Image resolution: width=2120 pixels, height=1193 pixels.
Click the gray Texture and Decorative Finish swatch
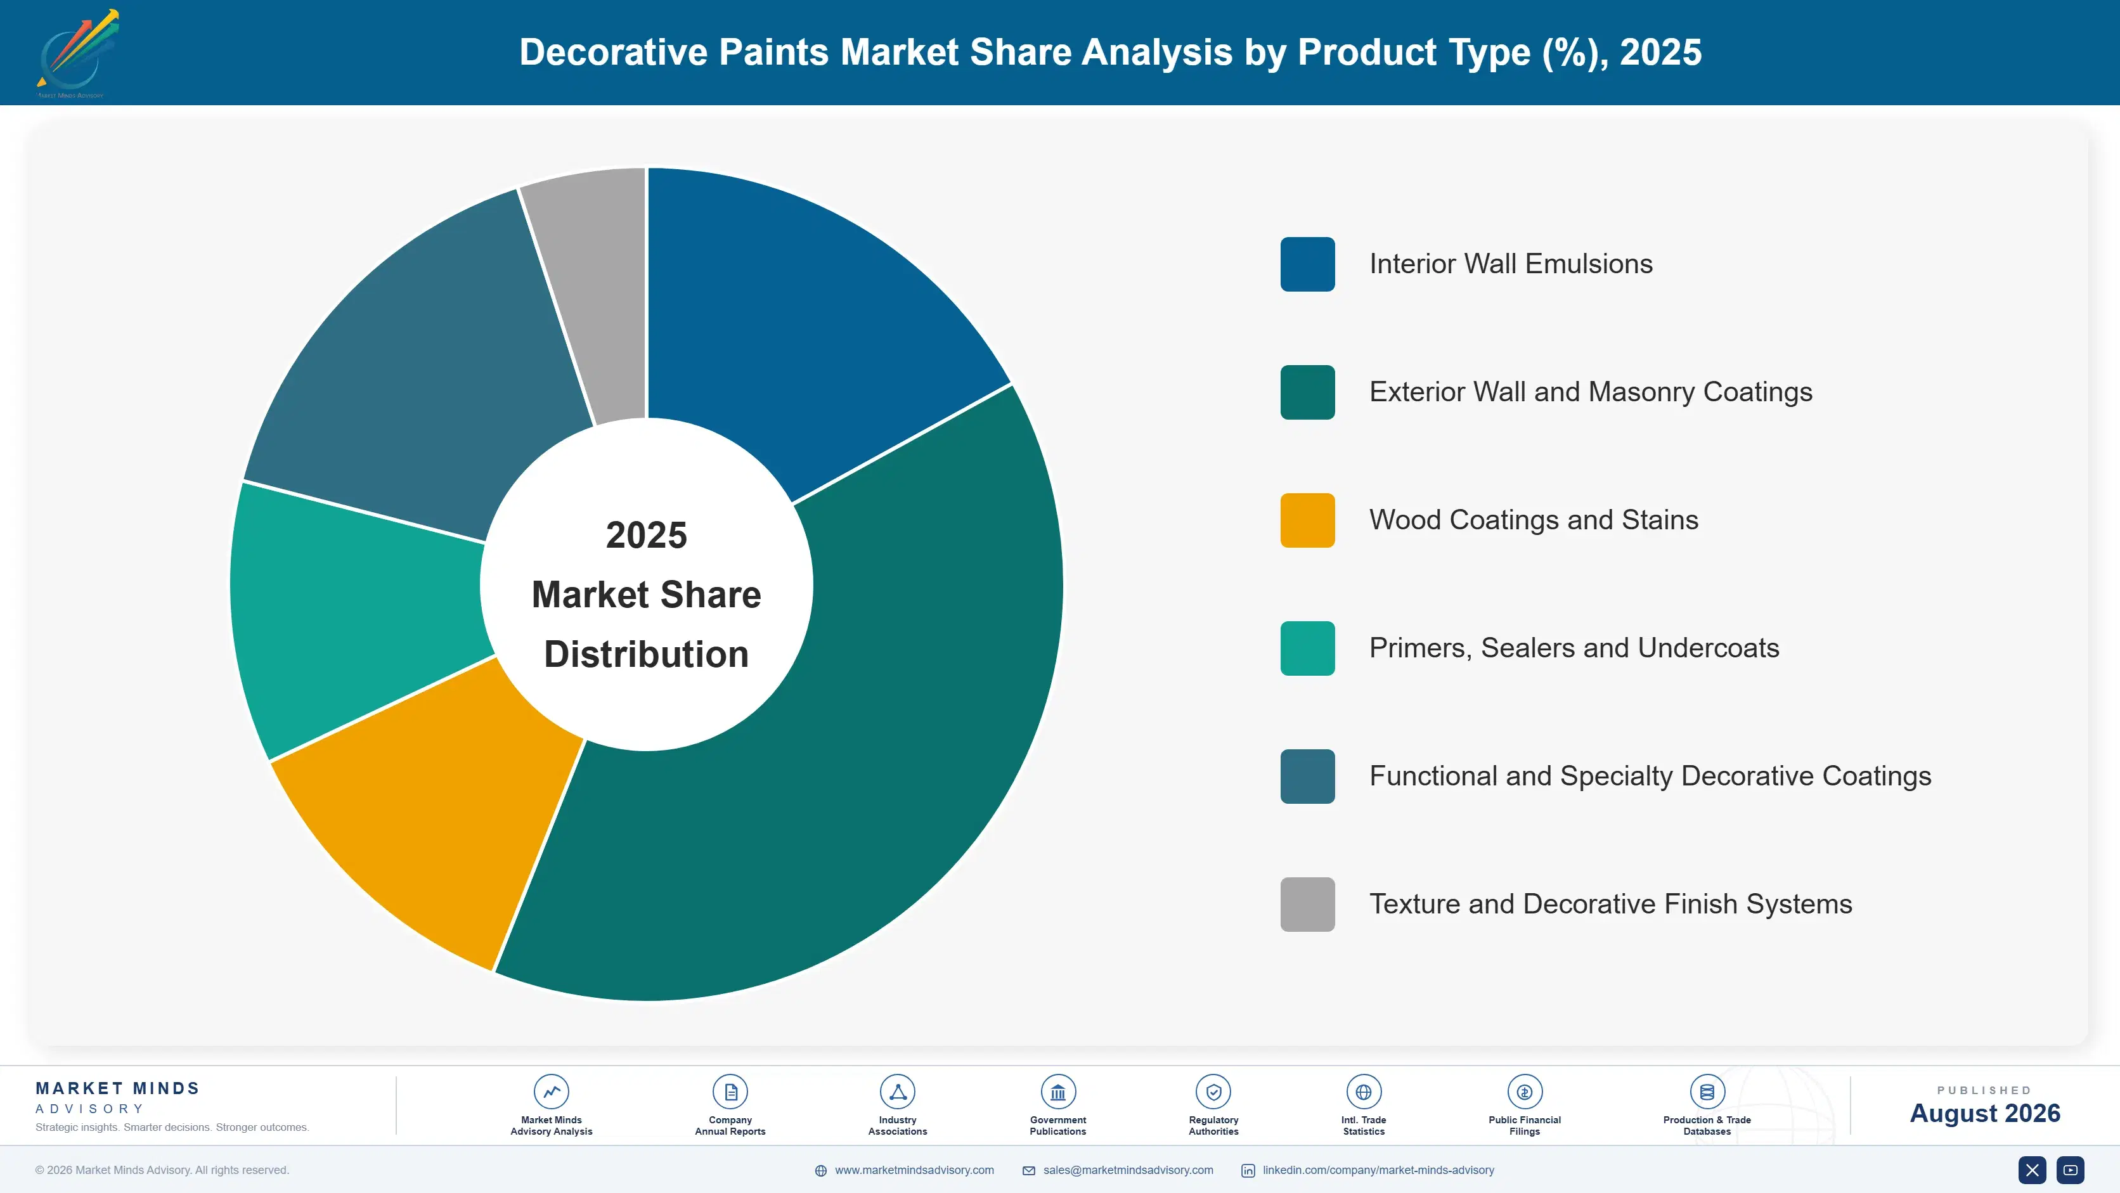point(1307,904)
